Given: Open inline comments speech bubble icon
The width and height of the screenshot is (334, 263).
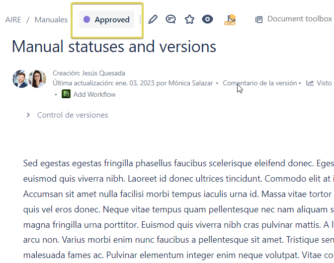Looking at the screenshot, I should [170, 19].
